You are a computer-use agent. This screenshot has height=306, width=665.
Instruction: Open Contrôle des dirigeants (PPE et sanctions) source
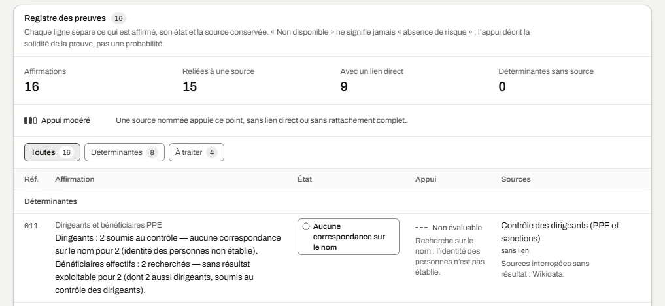click(x=560, y=232)
